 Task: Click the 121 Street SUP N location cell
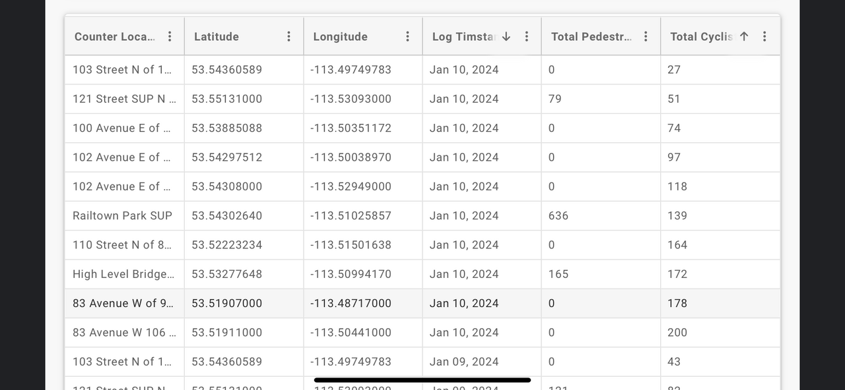(x=124, y=99)
